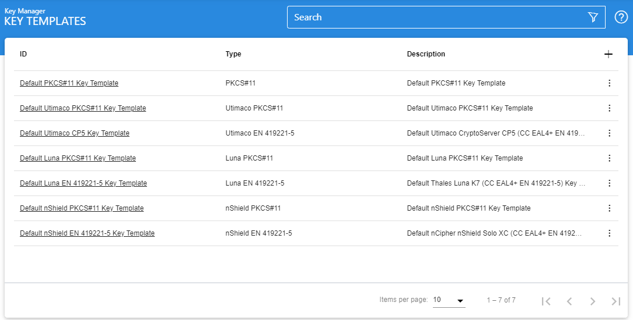Open more options for nShield EN 419221-5 row

tap(609, 233)
